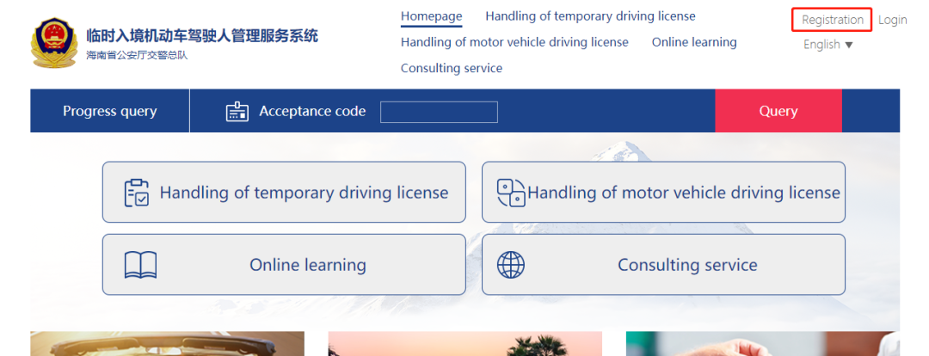Viewport: 929px width, 356px height.
Task: Click the acceptance code ID card icon
Action: tap(237, 112)
